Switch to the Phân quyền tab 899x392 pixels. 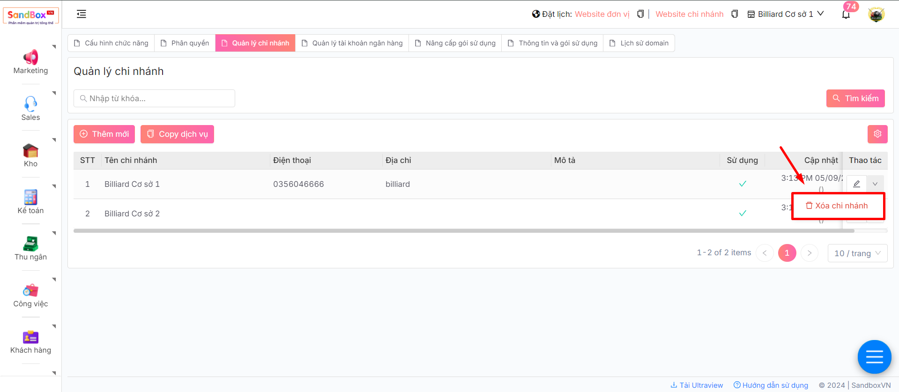point(185,43)
